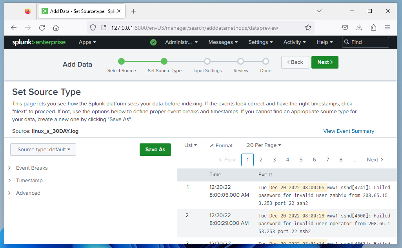The height and width of the screenshot is (248, 402).
Task: Go to results page 8
Action: [x=341, y=160]
